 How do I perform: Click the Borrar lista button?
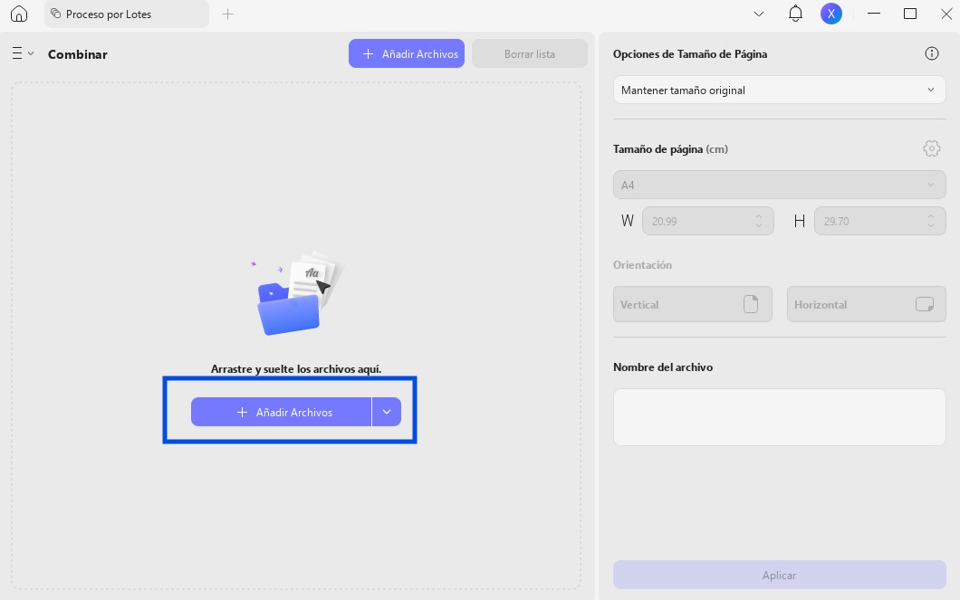click(530, 53)
